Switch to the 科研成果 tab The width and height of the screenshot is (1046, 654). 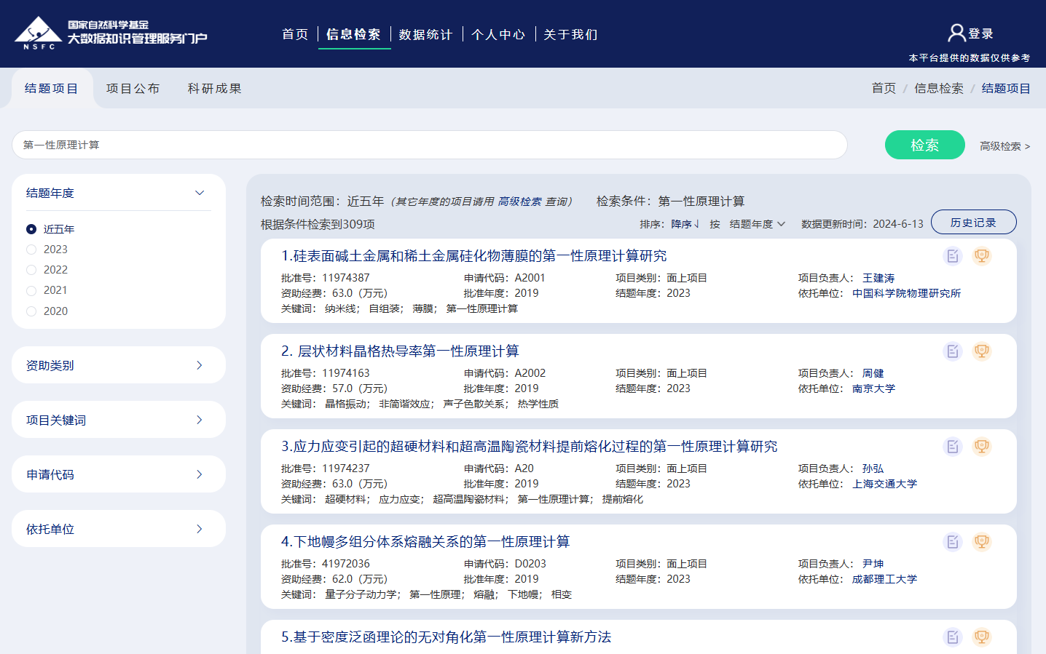click(x=214, y=89)
